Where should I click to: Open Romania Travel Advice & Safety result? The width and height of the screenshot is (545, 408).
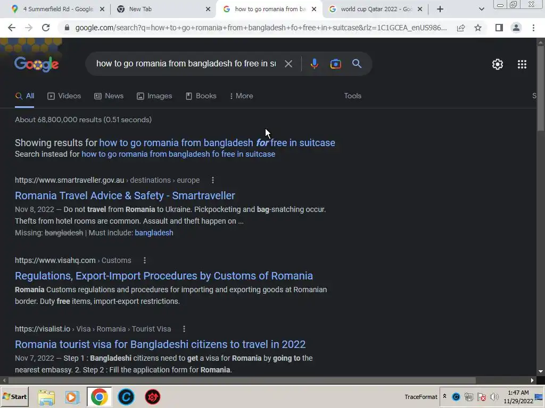click(125, 195)
